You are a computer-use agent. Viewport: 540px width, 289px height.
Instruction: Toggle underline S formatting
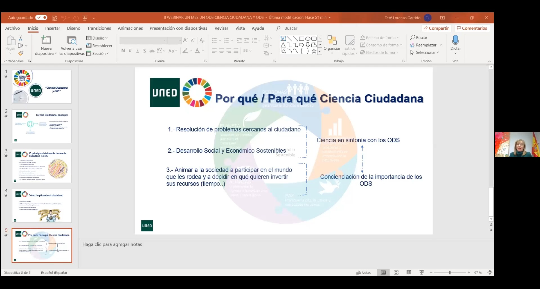click(138, 51)
